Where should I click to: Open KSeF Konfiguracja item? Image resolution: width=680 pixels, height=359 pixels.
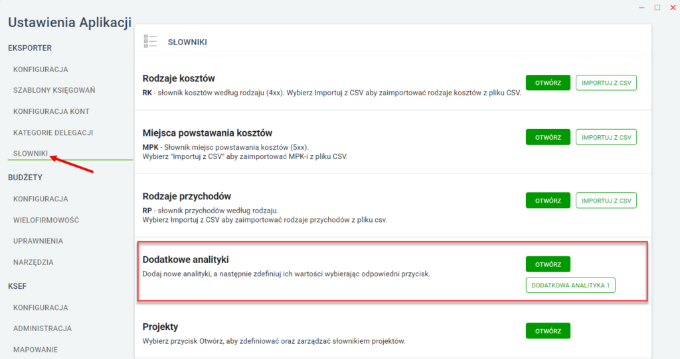pyautogui.click(x=41, y=307)
